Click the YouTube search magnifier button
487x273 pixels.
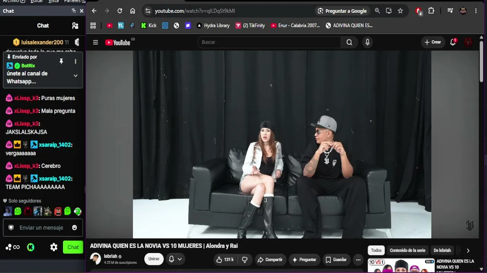(349, 42)
